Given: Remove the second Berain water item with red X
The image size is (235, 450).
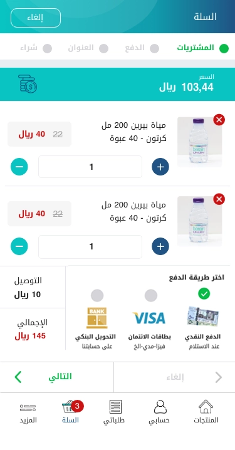Looking at the screenshot, I should pyautogui.click(x=219, y=199).
